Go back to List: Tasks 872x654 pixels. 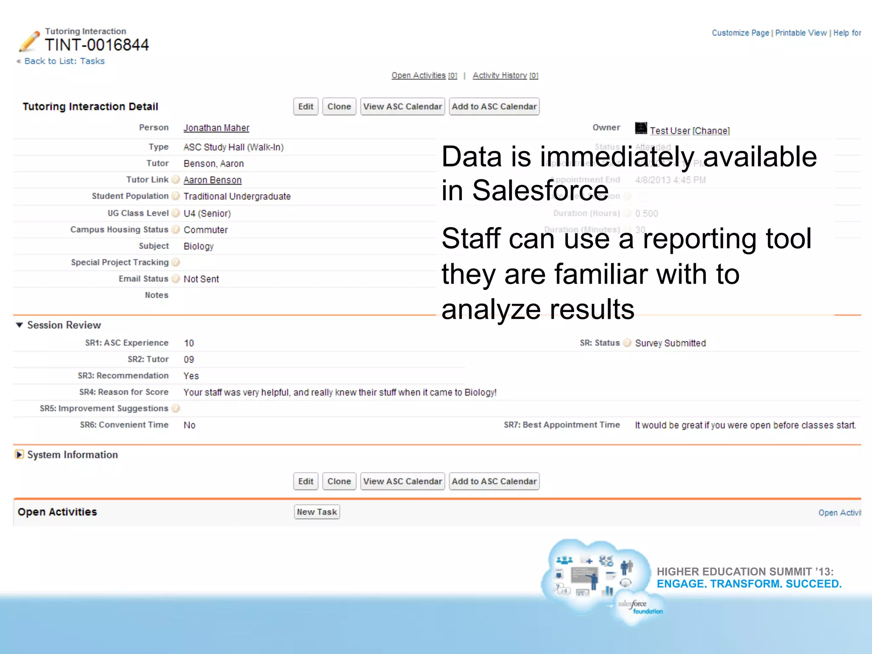[64, 61]
